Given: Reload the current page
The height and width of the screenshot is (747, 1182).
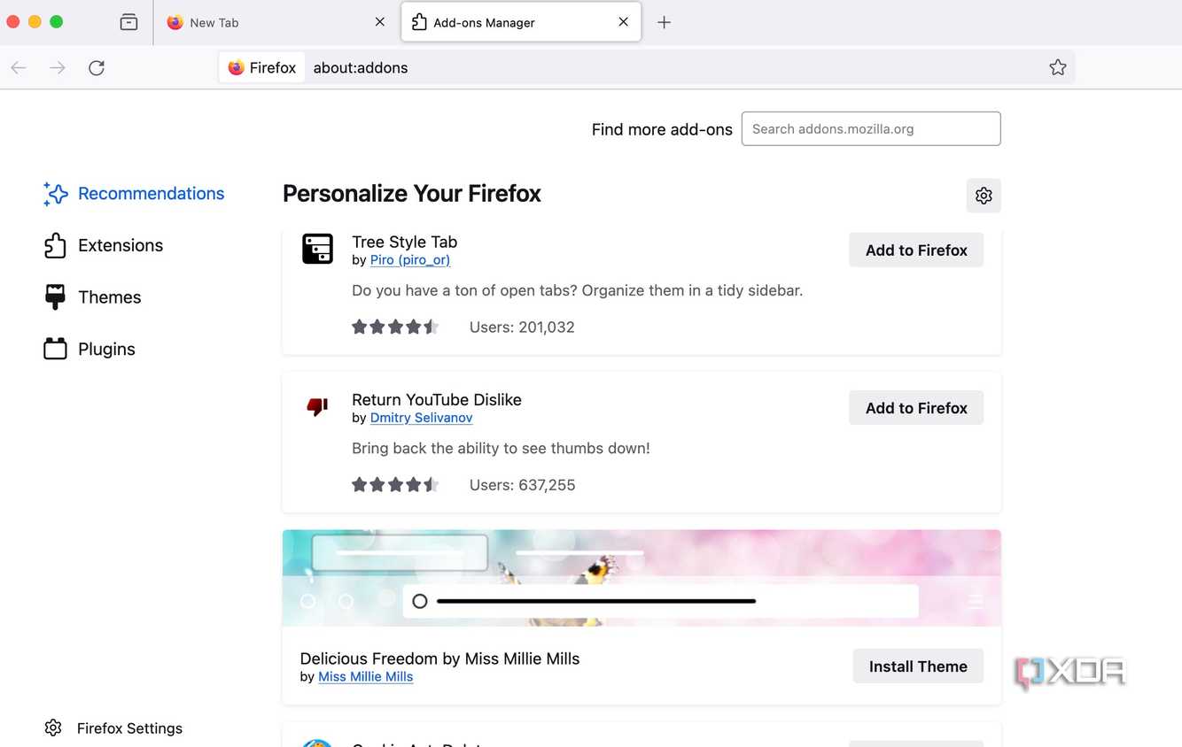Looking at the screenshot, I should (97, 68).
